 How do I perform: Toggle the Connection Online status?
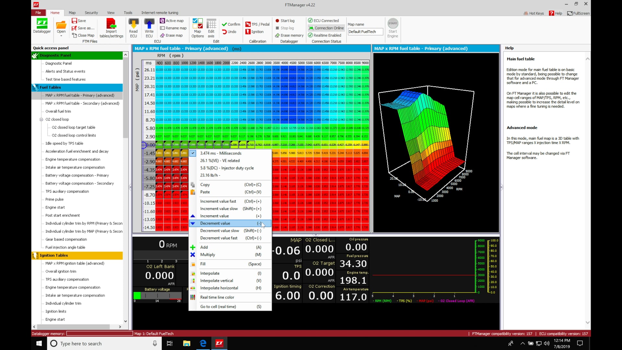pyautogui.click(x=326, y=28)
